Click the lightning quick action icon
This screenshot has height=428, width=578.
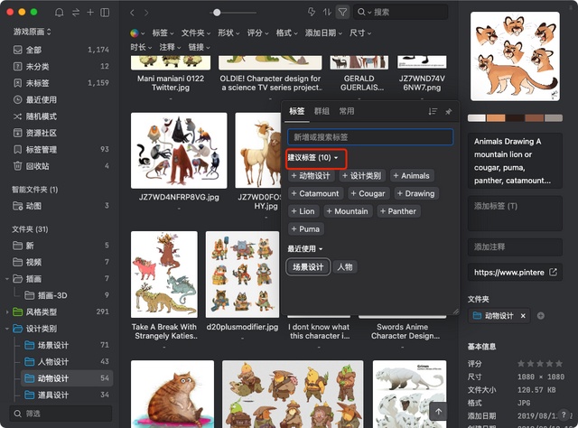[312, 12]
